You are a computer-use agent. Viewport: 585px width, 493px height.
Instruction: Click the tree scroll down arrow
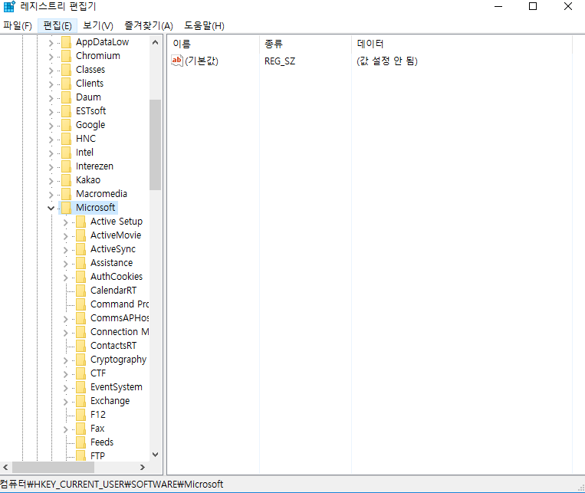pos(155,454)
